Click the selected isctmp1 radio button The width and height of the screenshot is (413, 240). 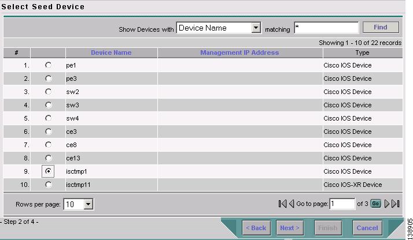click(x=48, y=171)
